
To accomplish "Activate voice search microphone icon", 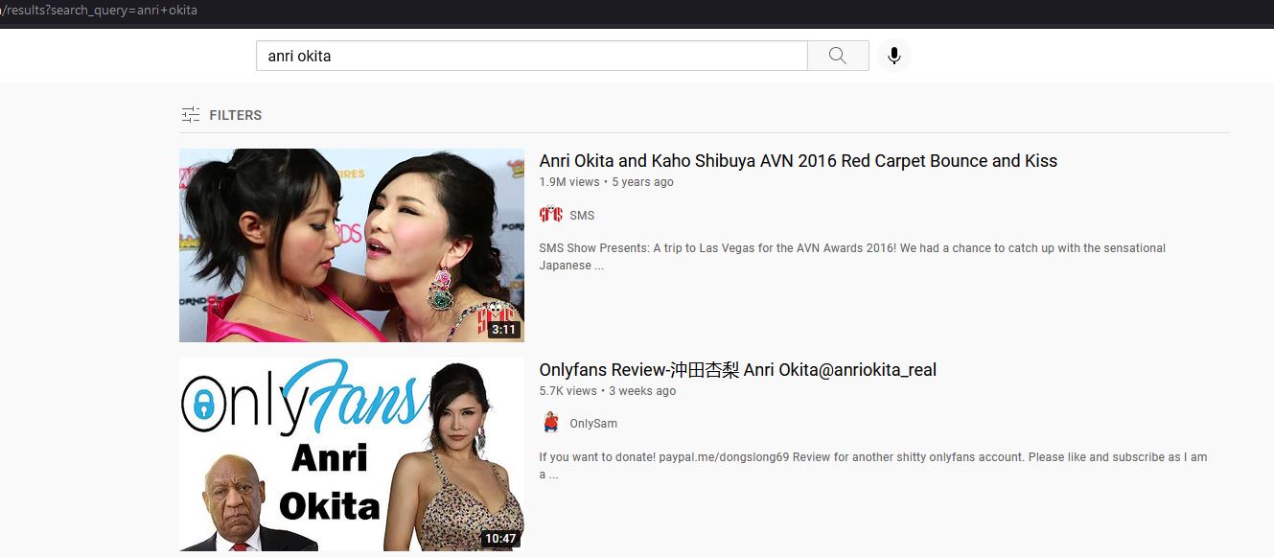I will pyautogui.click(x=894, y=56).
